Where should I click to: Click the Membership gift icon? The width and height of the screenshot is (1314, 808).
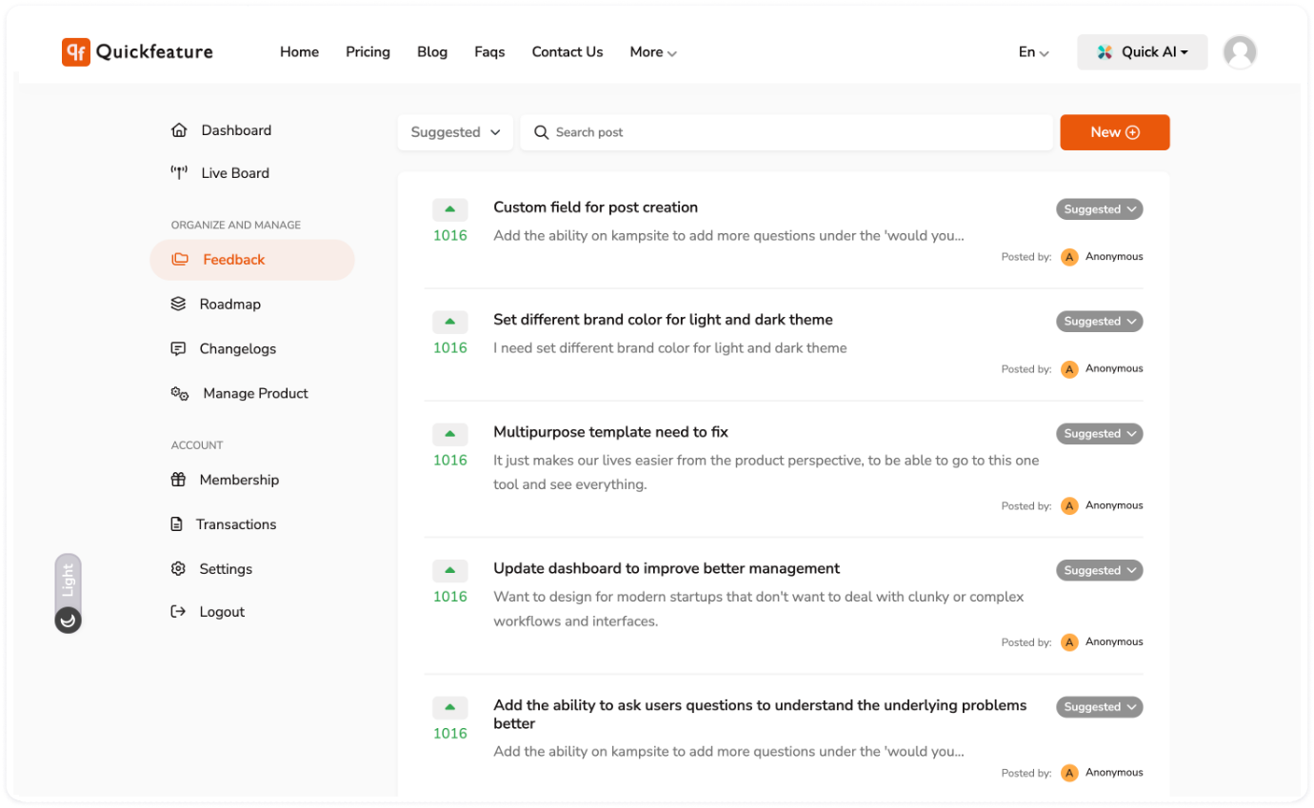(178, 480)
